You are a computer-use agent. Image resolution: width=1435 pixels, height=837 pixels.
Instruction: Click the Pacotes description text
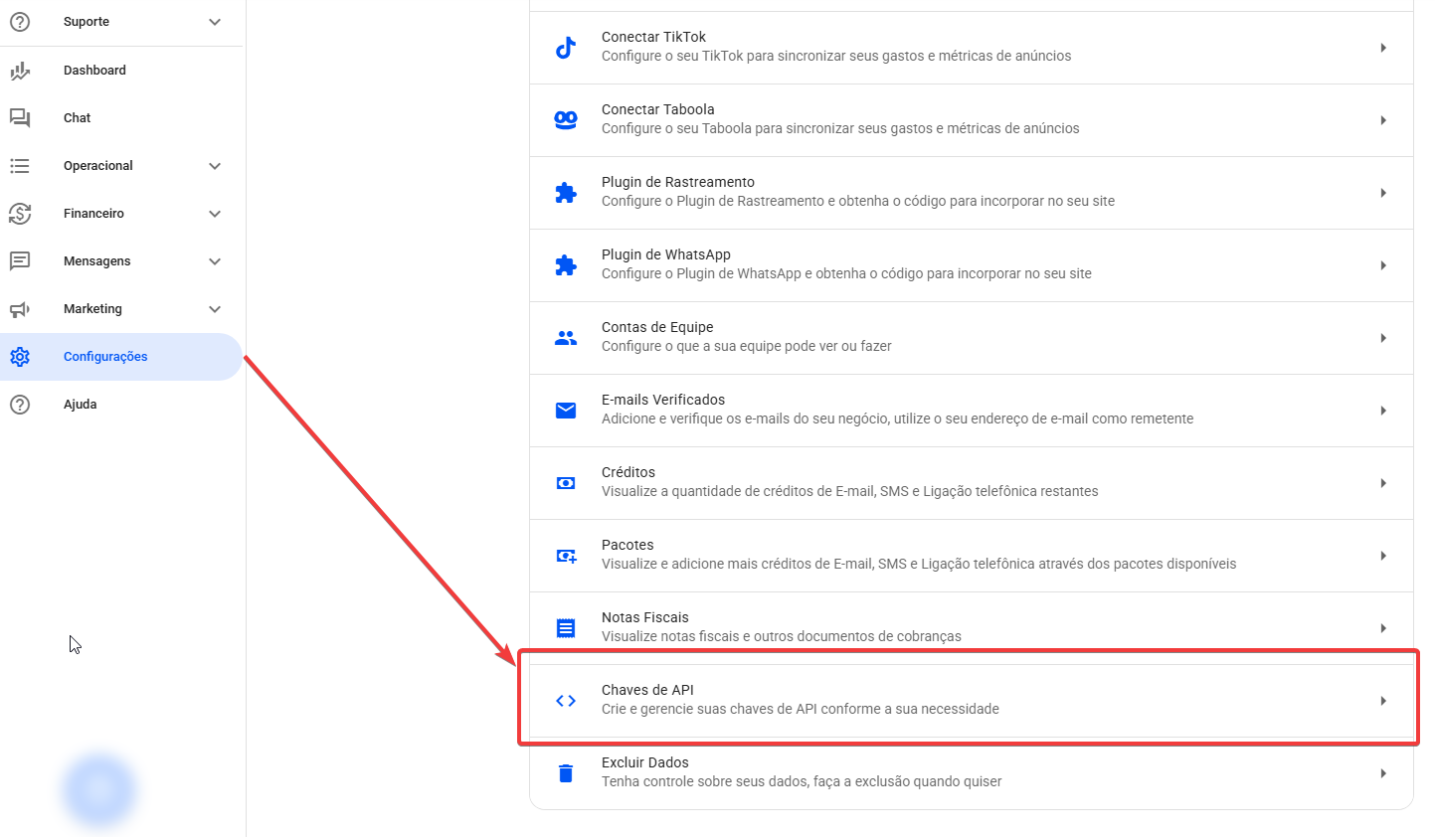point(919,564)
